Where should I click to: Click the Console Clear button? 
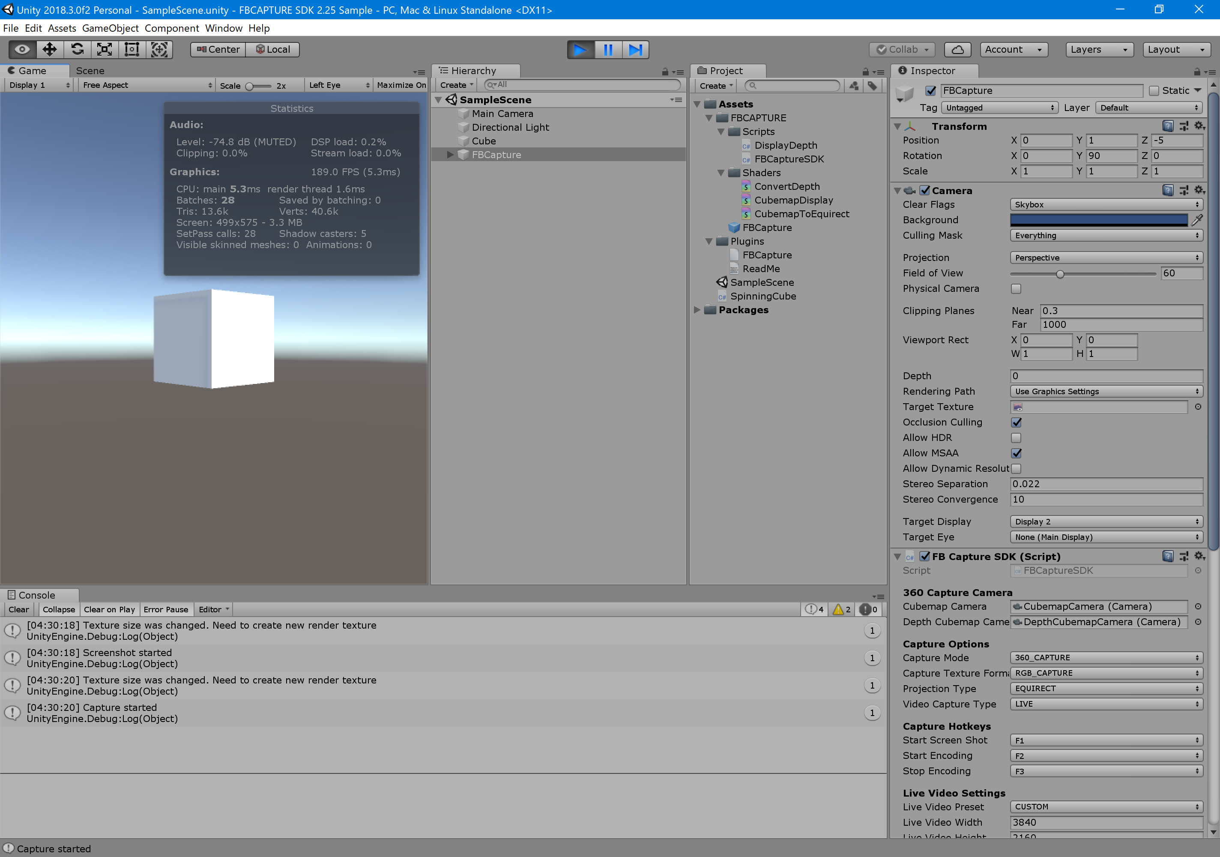pos(19,609)
